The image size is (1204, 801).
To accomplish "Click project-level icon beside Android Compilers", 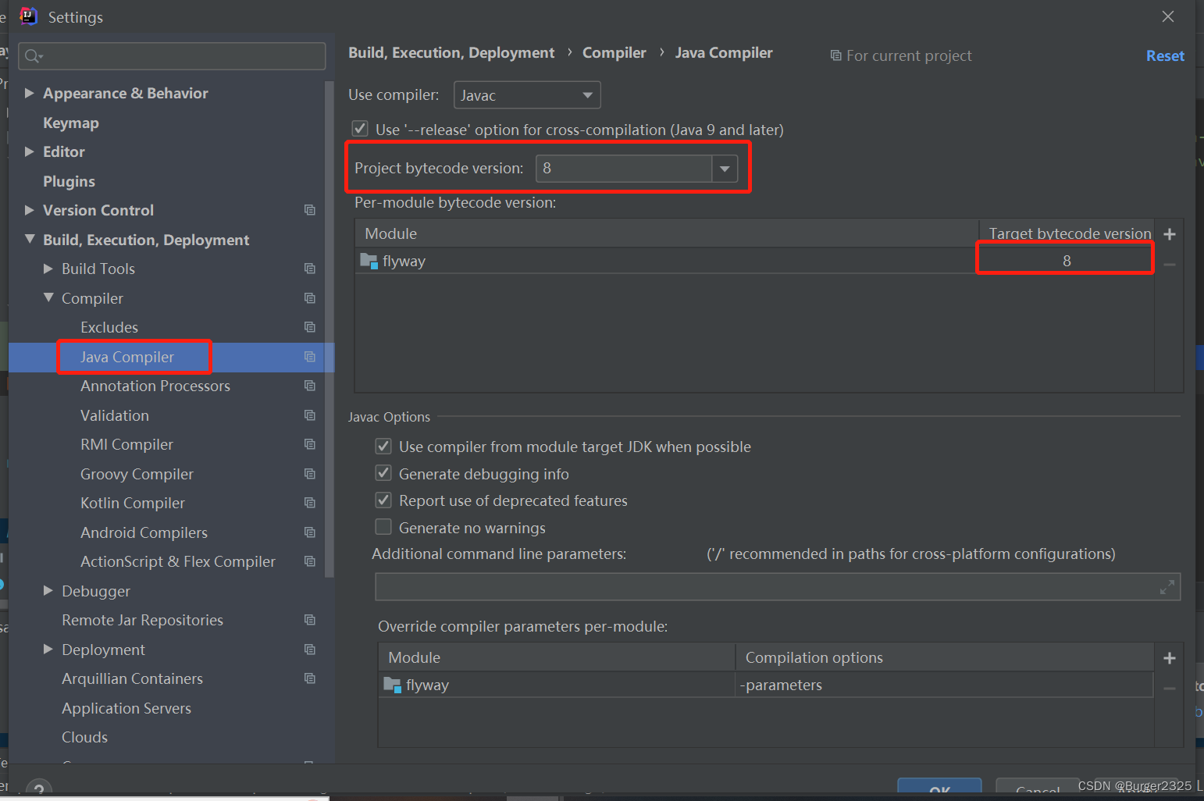I will tap(310, 532).
